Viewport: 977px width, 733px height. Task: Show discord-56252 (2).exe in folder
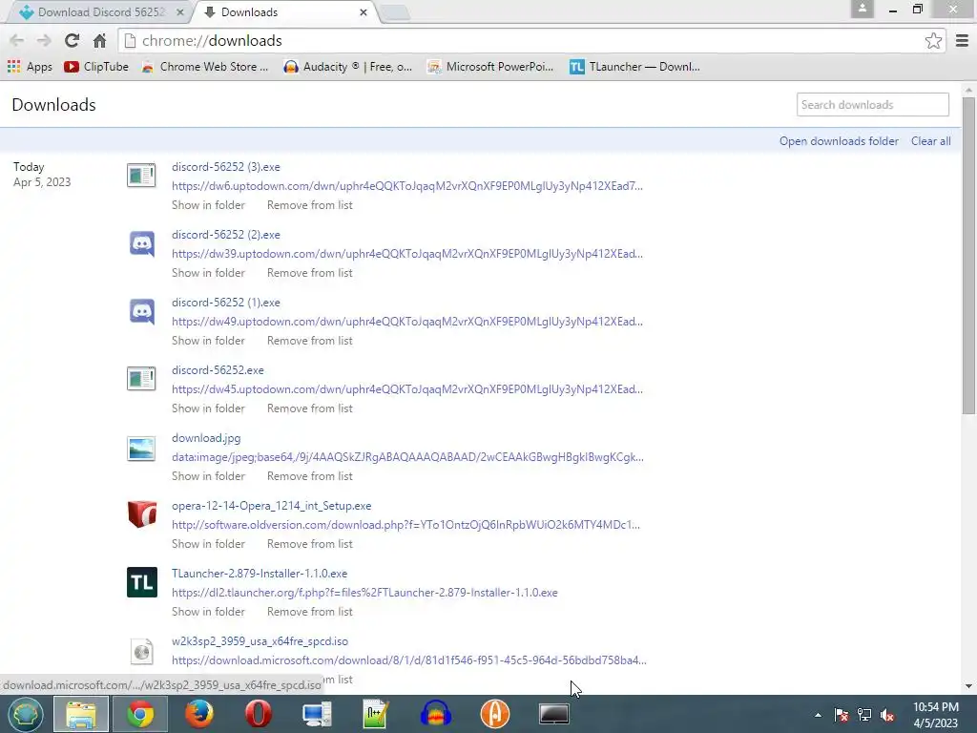pos(208,273)
